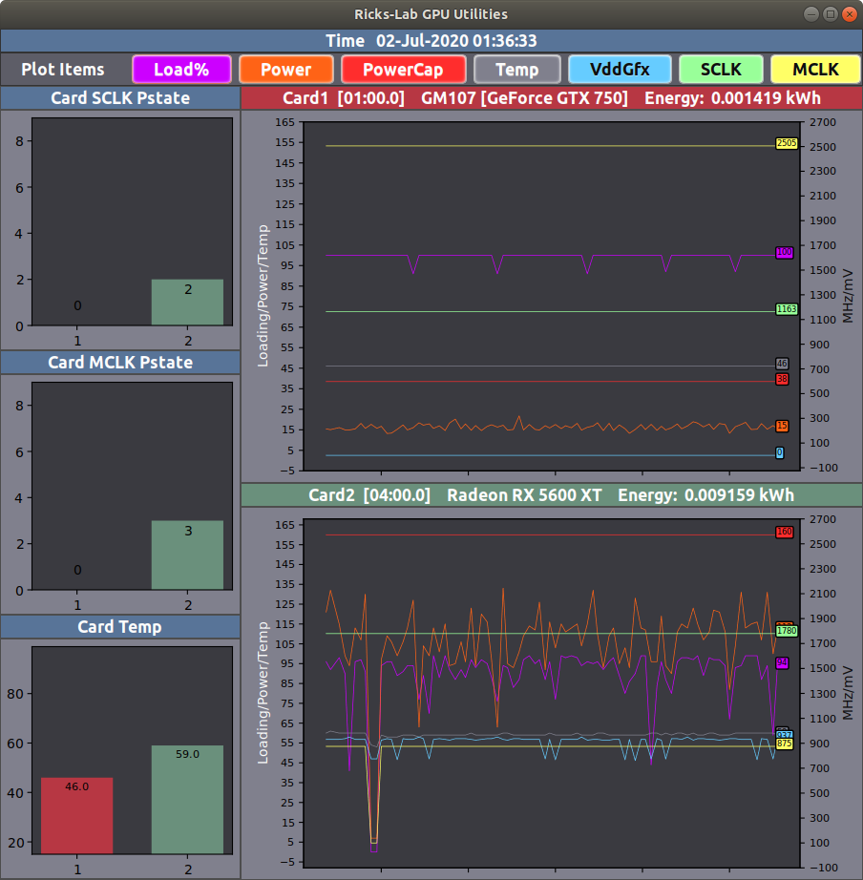This screenshot has height=880, width=863.
Task: Click the Card1 GeForce GTX 750 header
Action: click(551, 98)
